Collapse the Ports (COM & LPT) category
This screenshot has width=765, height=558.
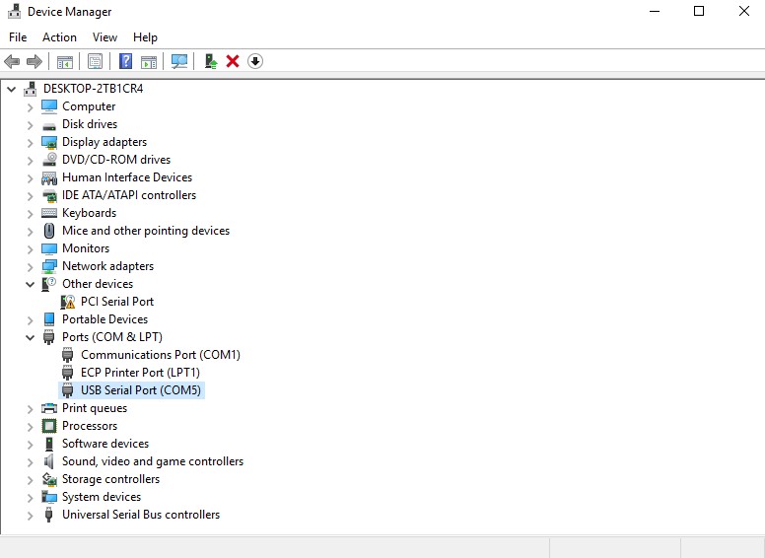(31, 337)
